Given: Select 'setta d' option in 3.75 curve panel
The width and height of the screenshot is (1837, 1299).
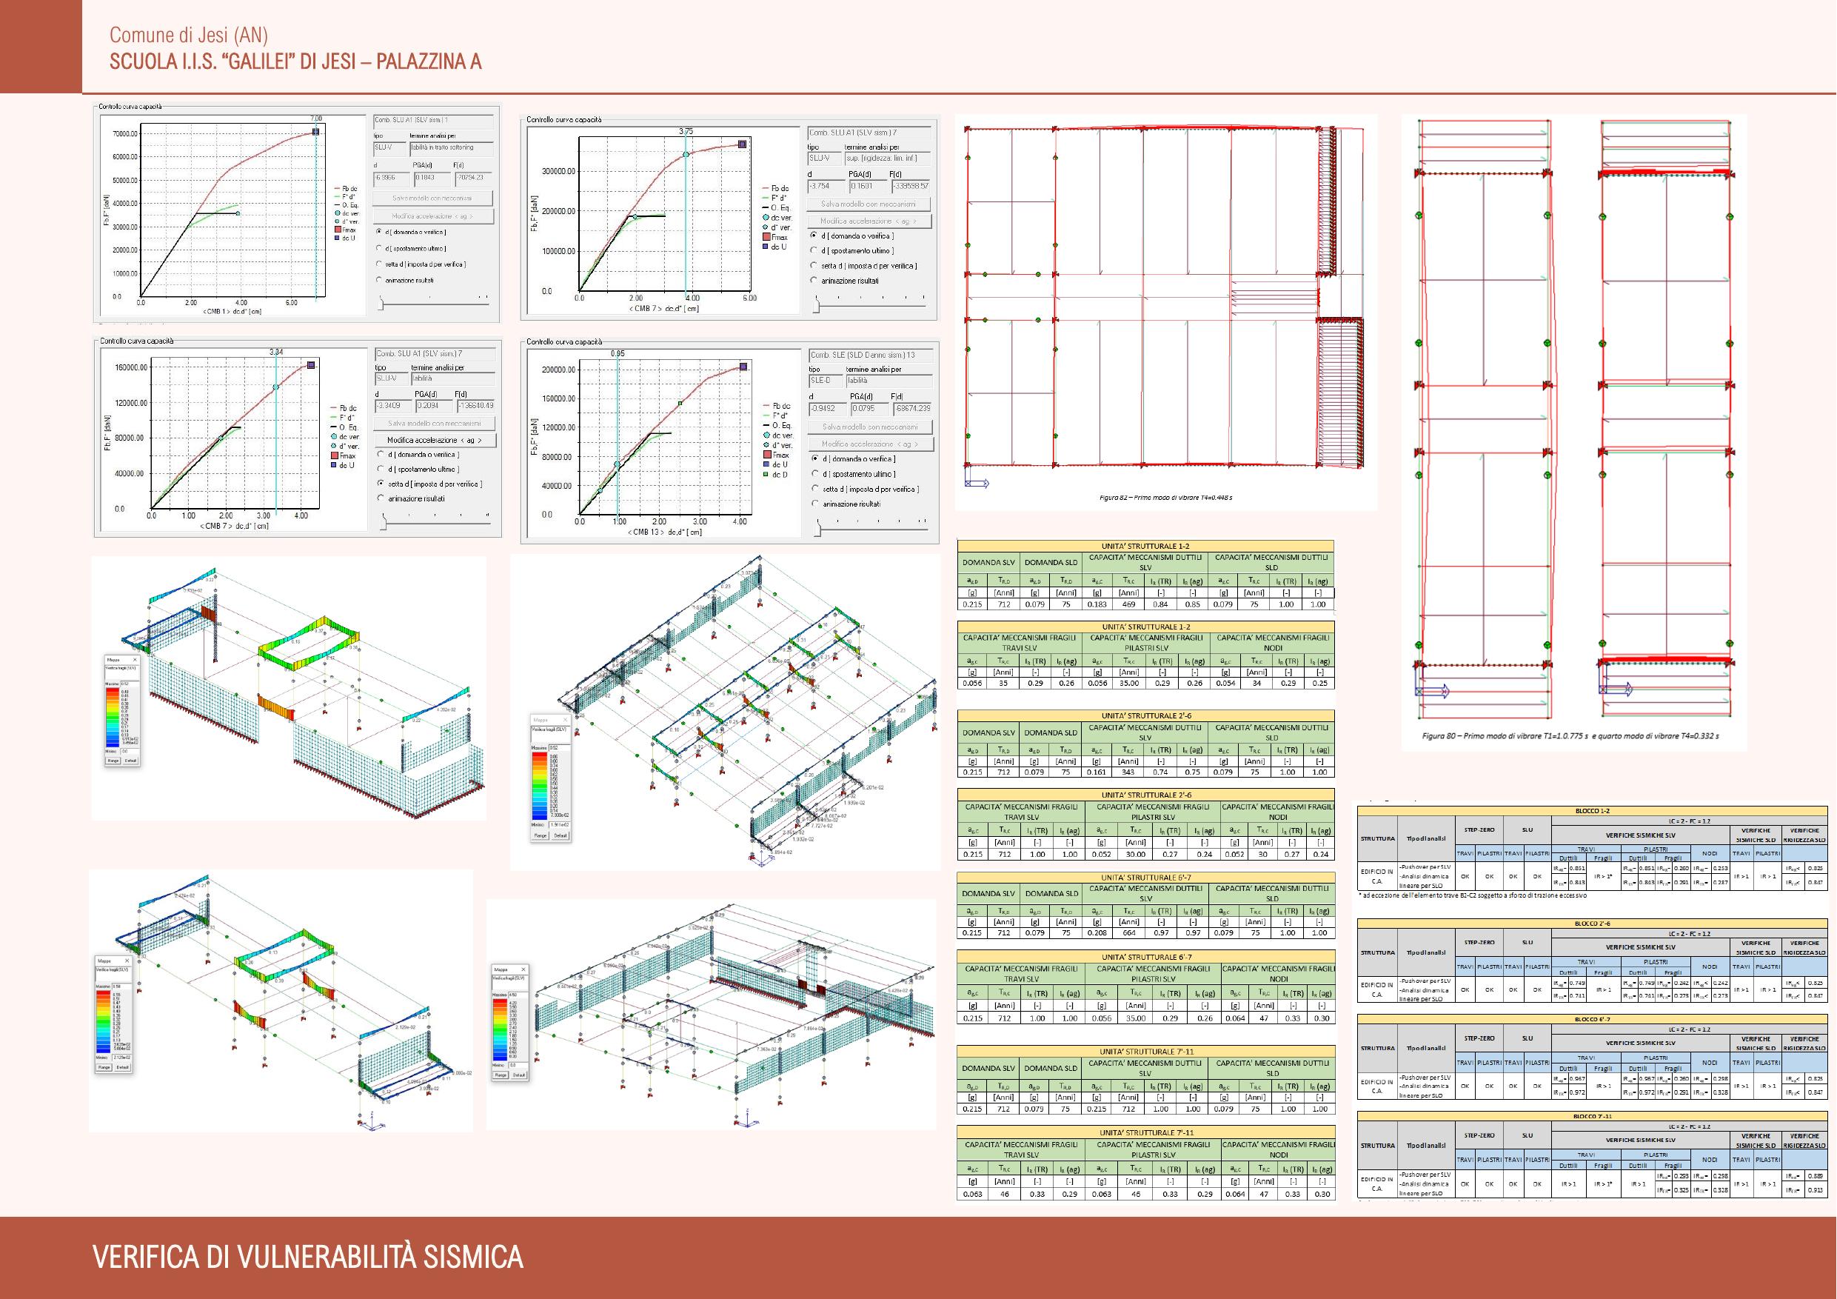Looking at the screenshot, I should (864, 266).
